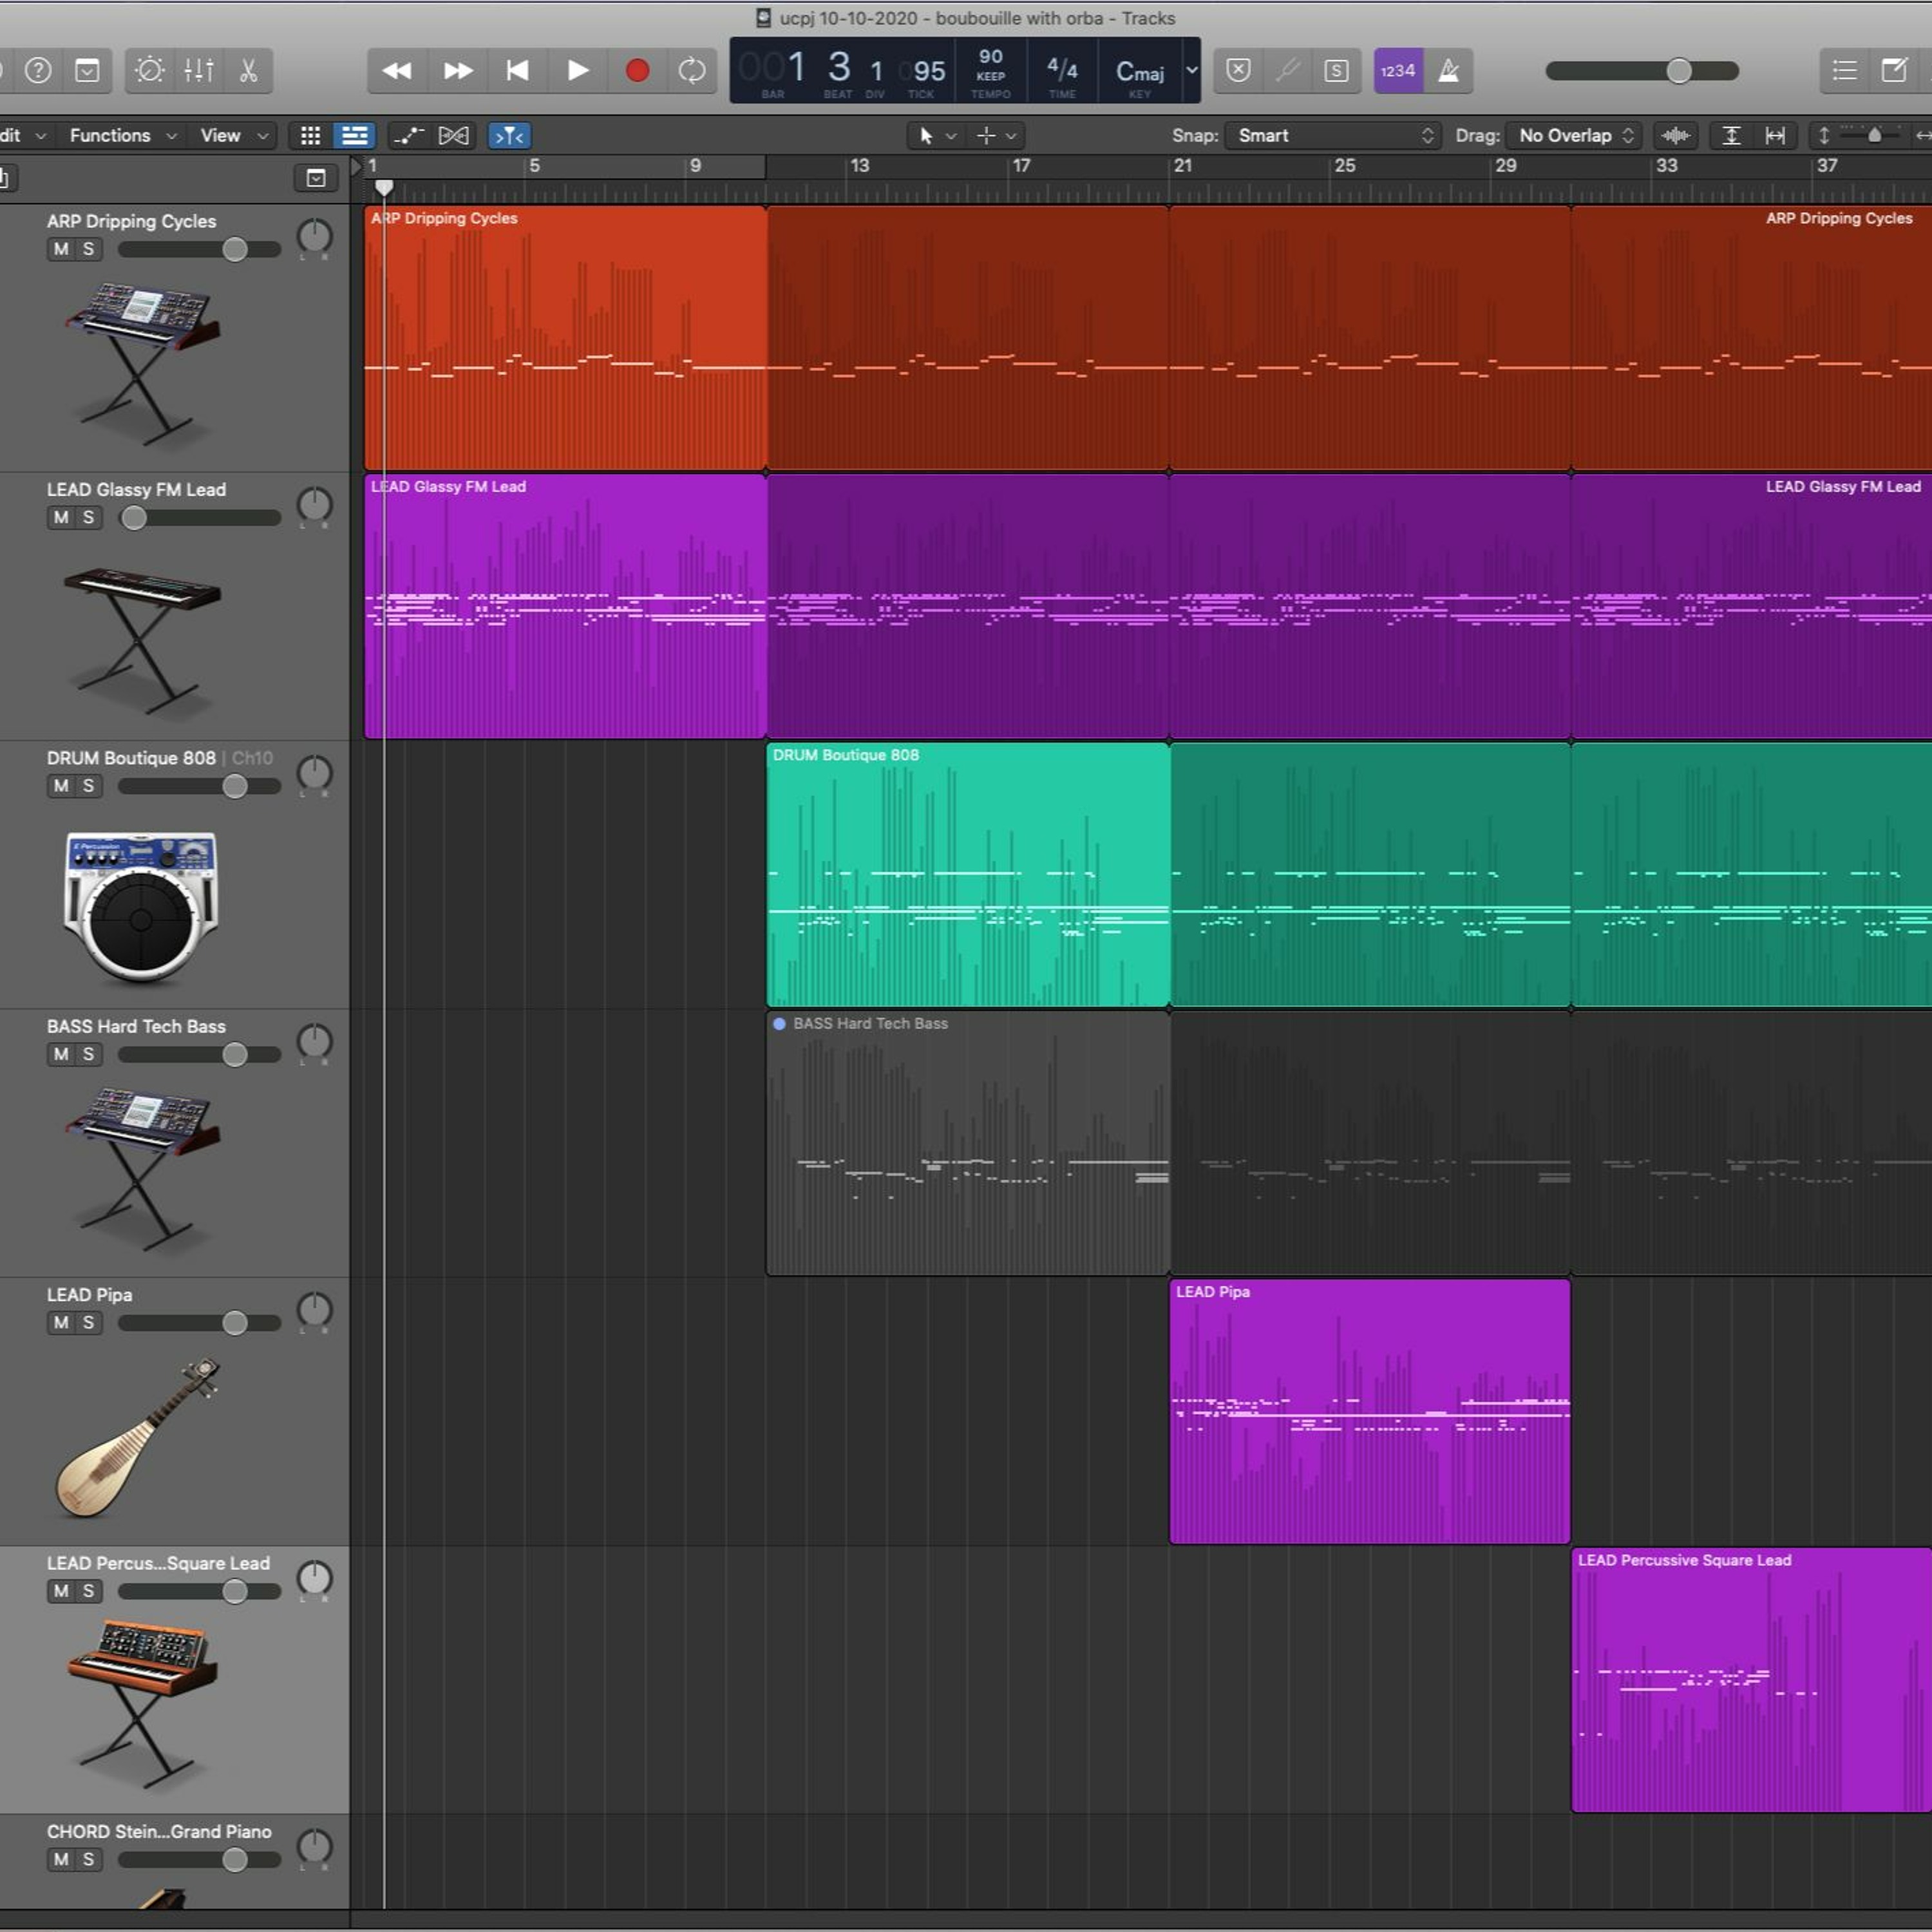Open the scissors Editors button
The height and width of the screenshot is (1932, 1932).
click(x=248, y=70)
